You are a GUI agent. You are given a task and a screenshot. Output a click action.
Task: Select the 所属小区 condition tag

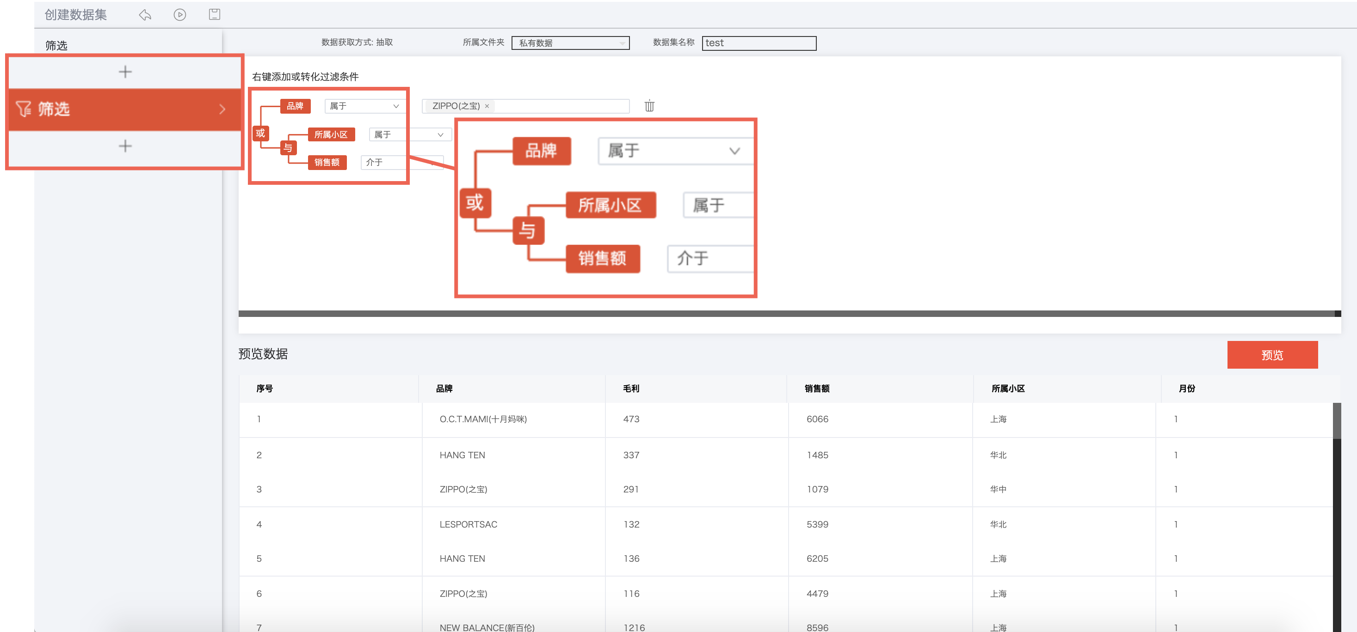(331, 135)
